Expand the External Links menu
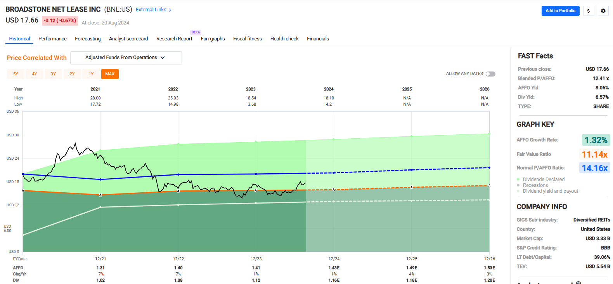Viewport: 613px width, 284px height. click(x=151, y=10)
